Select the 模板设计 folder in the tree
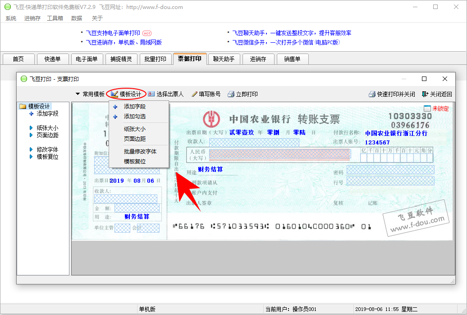 (x=36, y=106)
